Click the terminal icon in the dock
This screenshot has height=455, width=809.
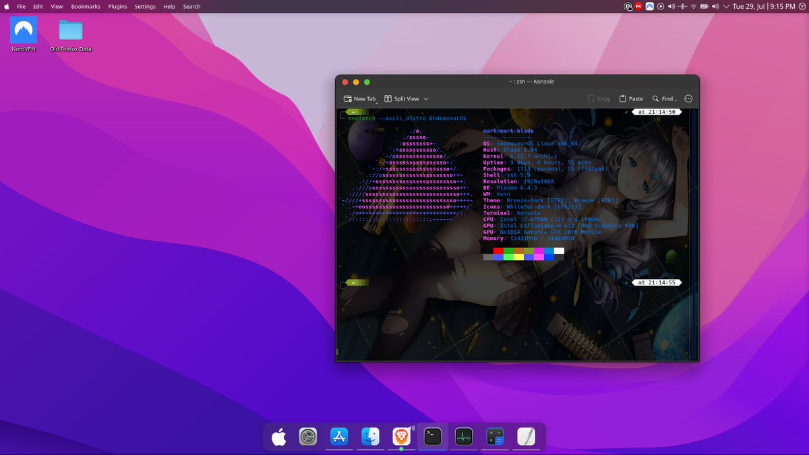[433, 437]
